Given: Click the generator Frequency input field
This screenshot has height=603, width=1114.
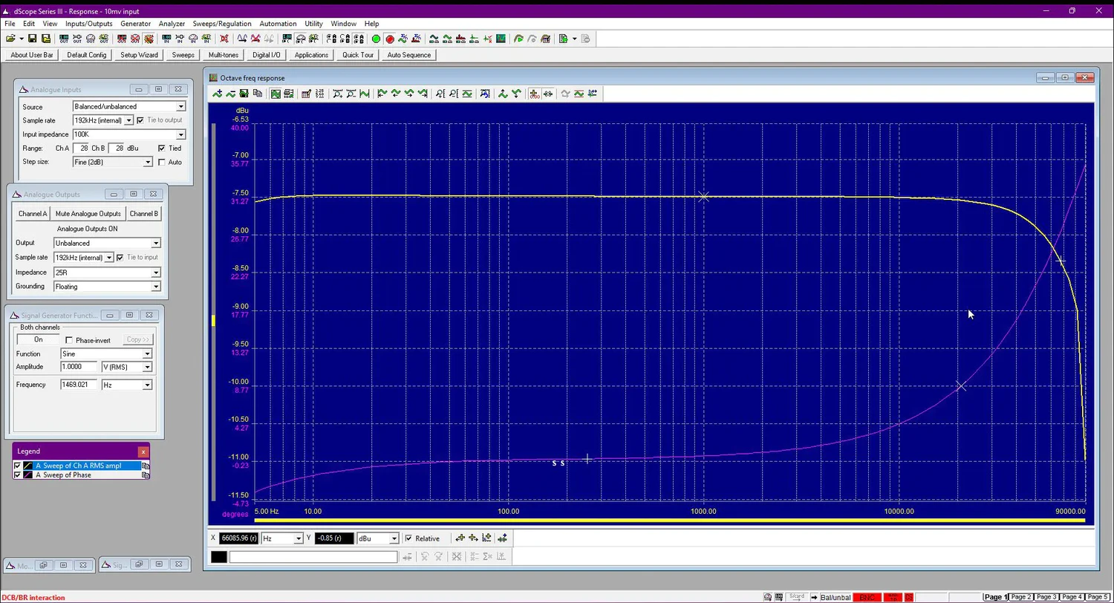Looking at the screenshot, I should click(x=79, y=385).
